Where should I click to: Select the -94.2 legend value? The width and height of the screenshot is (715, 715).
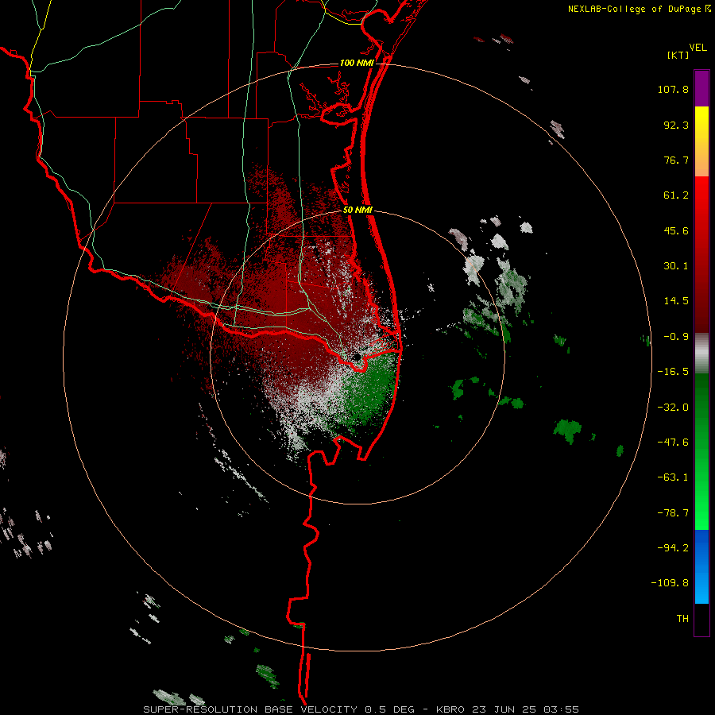673,548
